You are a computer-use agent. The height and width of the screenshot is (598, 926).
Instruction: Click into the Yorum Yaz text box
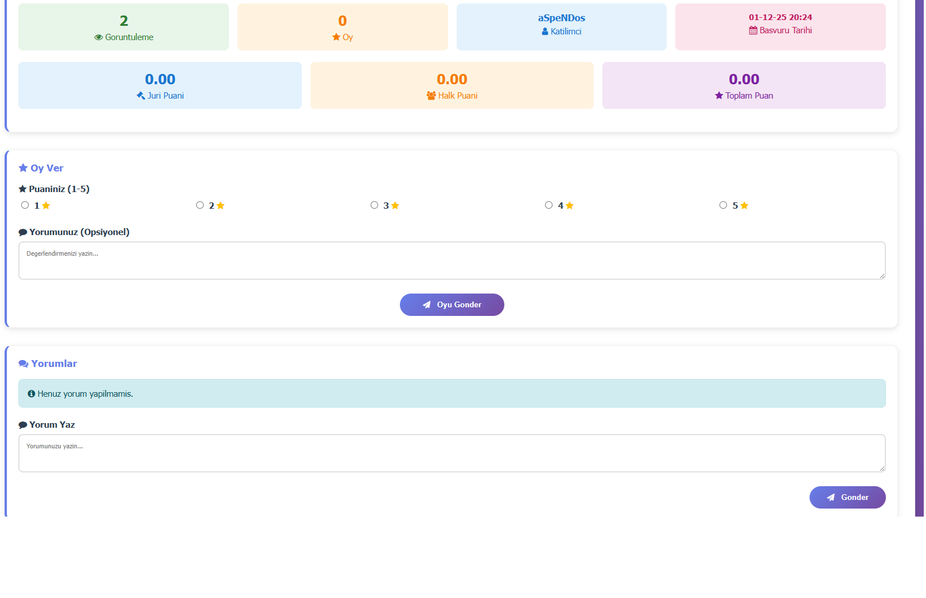[x=452, y=454]
